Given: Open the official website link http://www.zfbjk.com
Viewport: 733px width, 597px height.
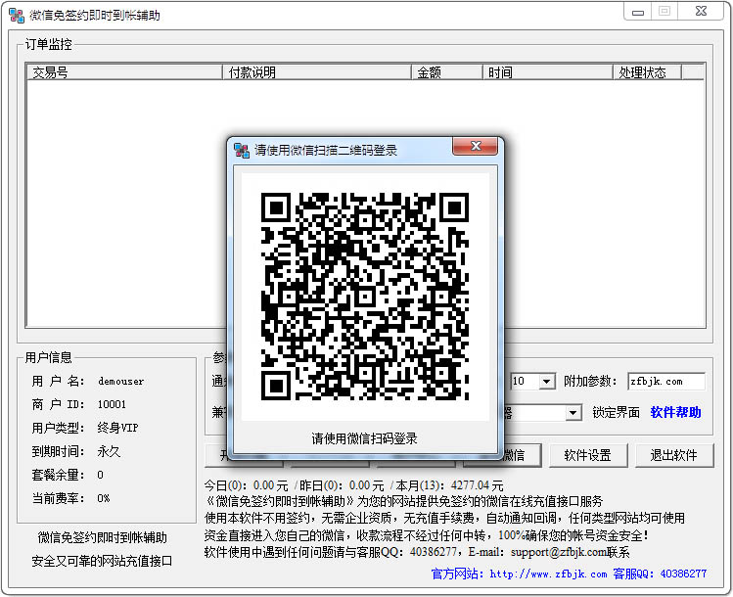Looking at the screenshot, I should point(548,574).
